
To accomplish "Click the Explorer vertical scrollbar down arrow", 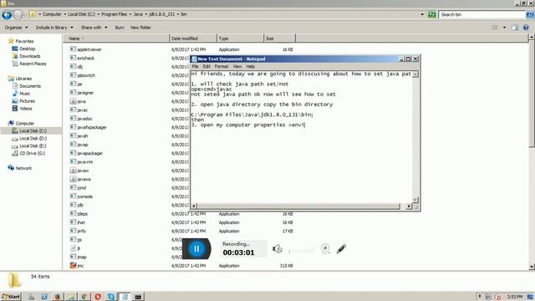I will coord(532,267).
